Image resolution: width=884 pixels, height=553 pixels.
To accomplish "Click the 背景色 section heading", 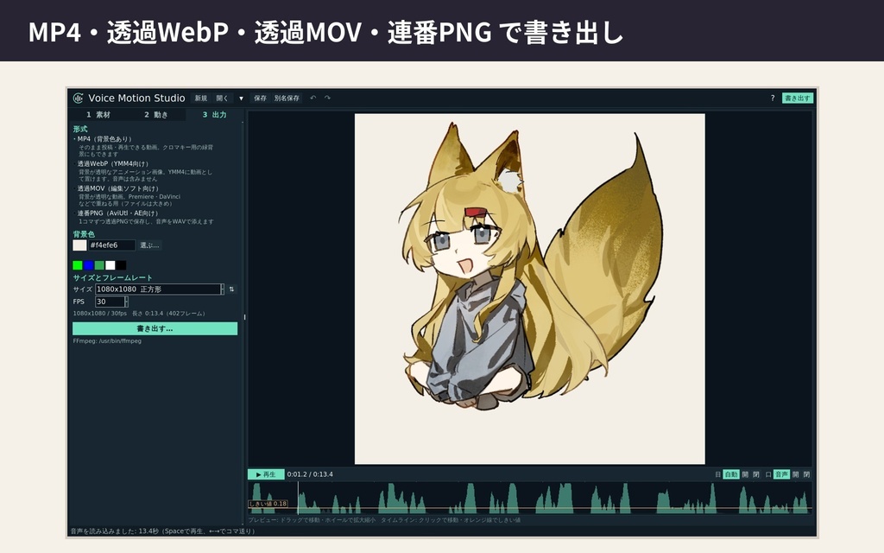I will click(x=84, y=234).
